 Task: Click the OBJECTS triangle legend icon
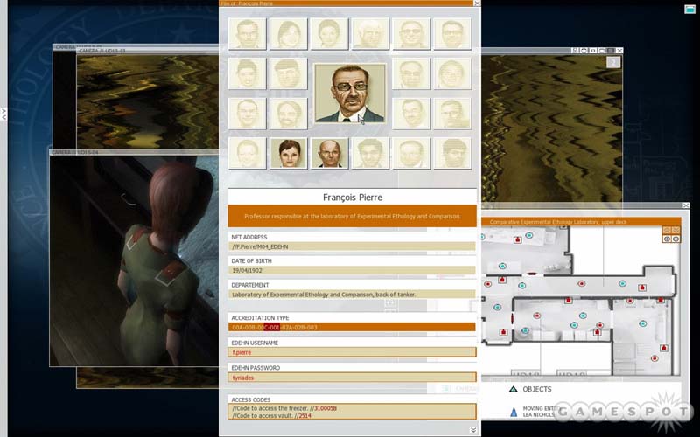tap(514, 389)
